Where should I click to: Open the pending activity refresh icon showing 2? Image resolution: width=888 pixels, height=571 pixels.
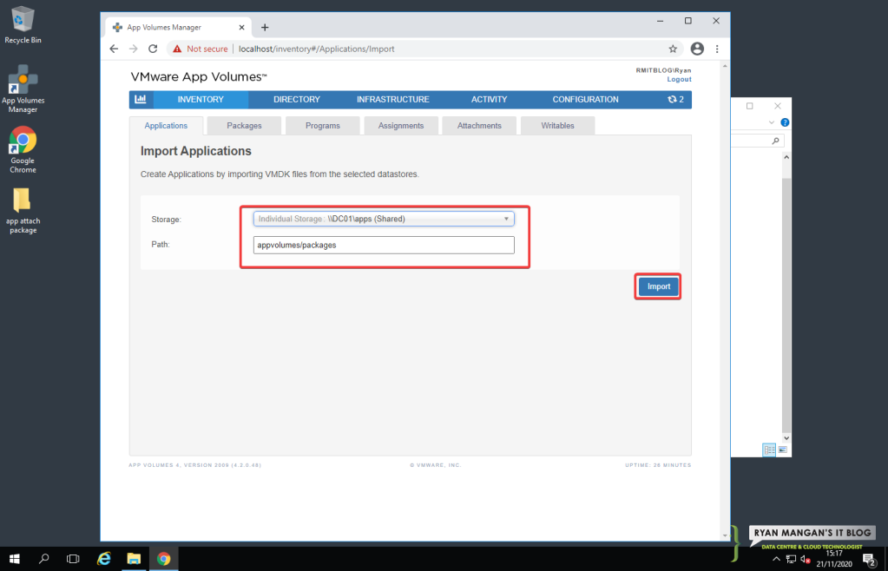click(x=675, y=99)
